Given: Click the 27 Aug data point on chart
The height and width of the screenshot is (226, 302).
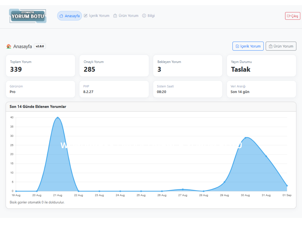Looking at the screenshot, I should pyautogui.click(x=183, y=189).
